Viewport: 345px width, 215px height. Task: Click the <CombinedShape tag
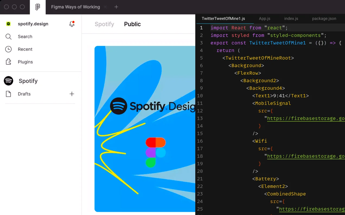click(x=285, y=194)
